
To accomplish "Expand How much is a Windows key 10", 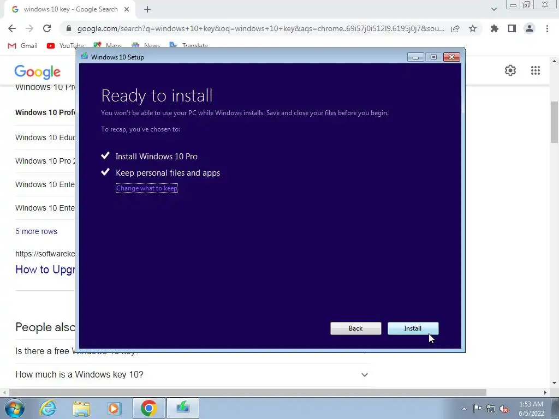I will click(193, 374).
